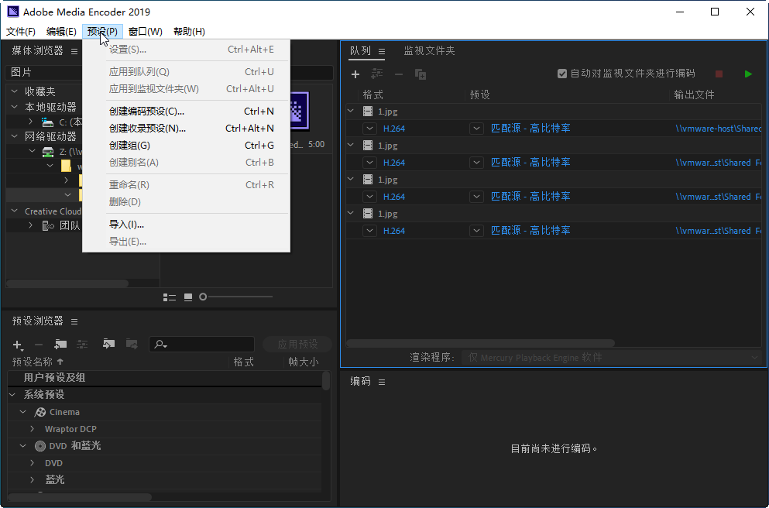Click the 应用预设 button
Screen dimensions: 769x508
click(297, 345)
